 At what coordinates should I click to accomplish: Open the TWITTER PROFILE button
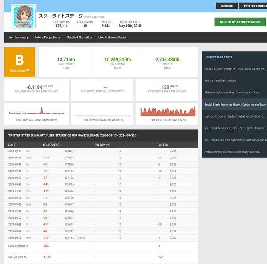click(x=253, y=6)
